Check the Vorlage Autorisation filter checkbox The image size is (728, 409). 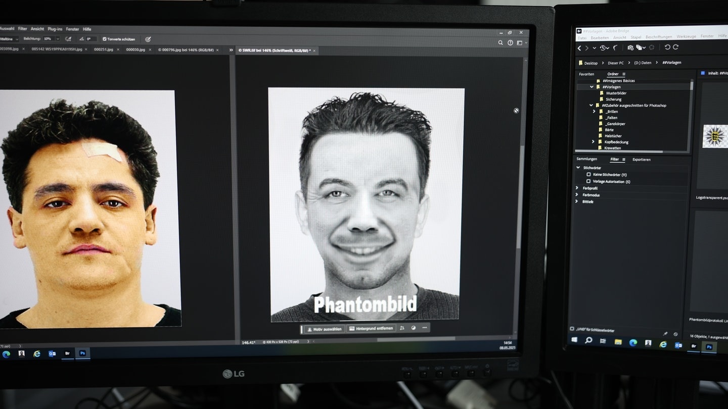tap(588, 181)
